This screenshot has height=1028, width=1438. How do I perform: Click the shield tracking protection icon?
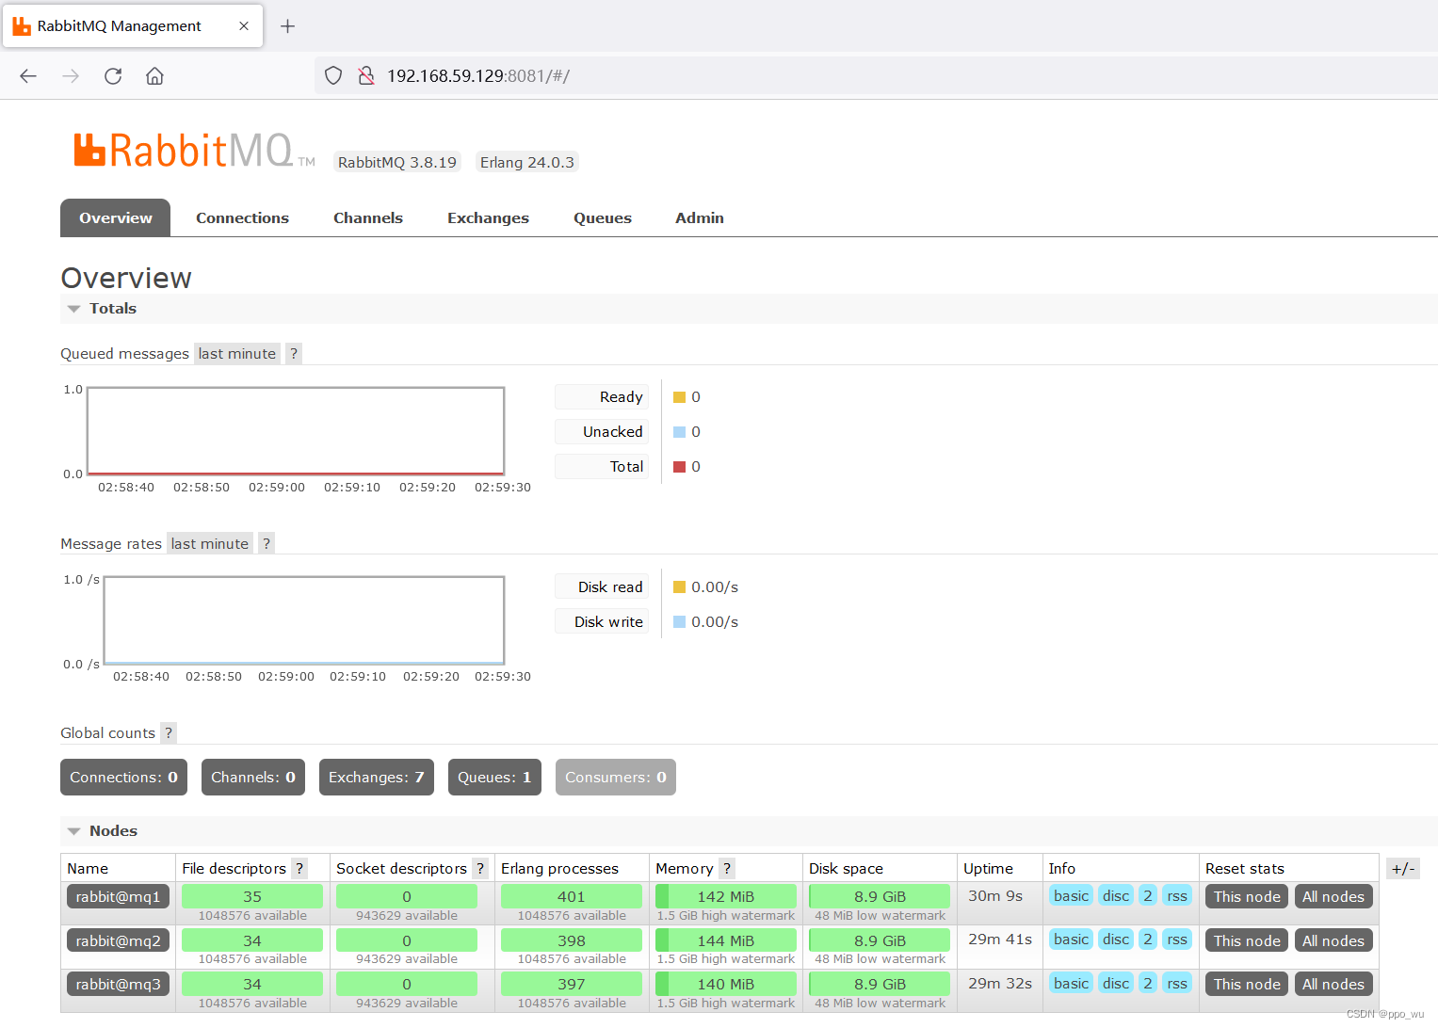(333, 75)
